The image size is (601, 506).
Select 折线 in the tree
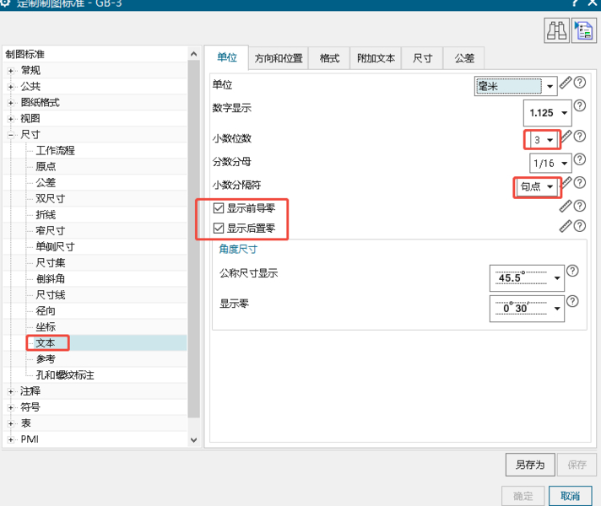point(46,215)
